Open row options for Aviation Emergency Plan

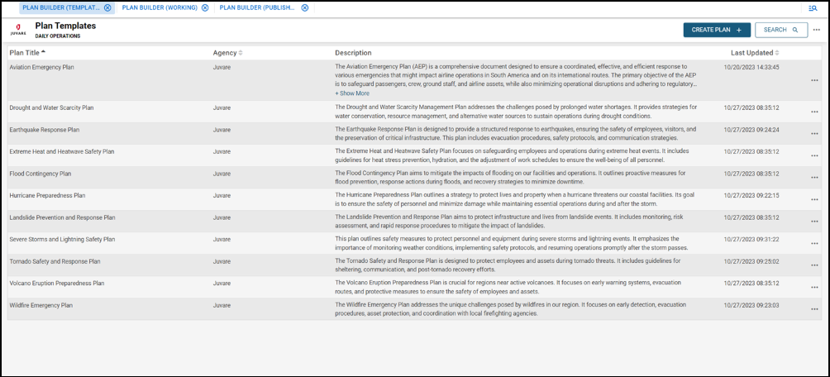pyautogui.click(x=814, y=80)
